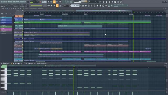
Task: Open the Piano roll view icon
Action: 86,6
